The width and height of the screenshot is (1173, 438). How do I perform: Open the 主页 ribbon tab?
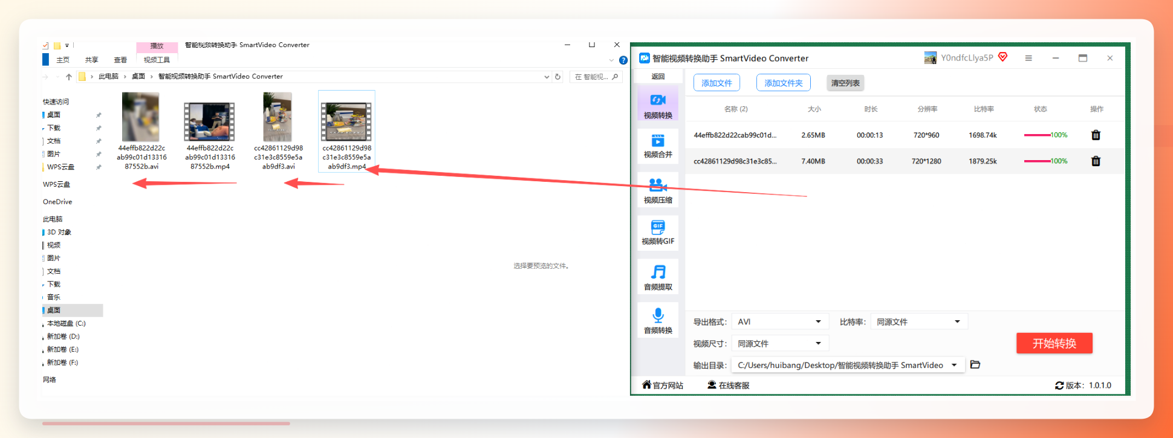[63, 60]
